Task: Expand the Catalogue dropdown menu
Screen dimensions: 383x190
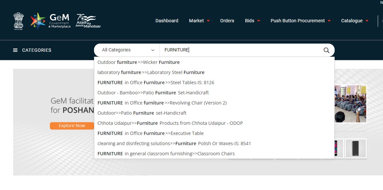Action: 352,21
